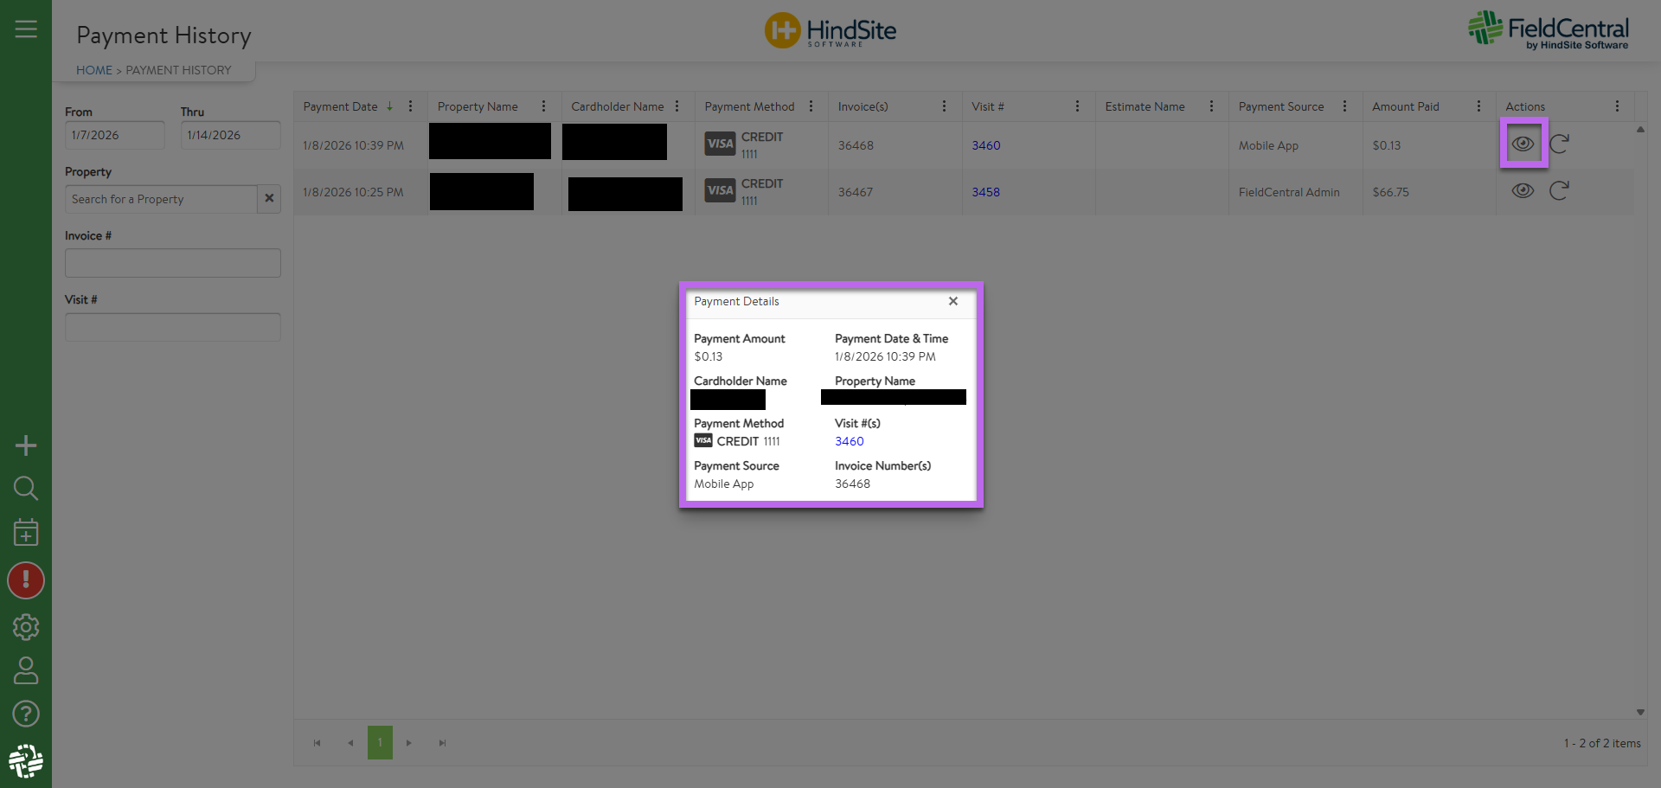Click the Invoice # input field

click(173, 263)
